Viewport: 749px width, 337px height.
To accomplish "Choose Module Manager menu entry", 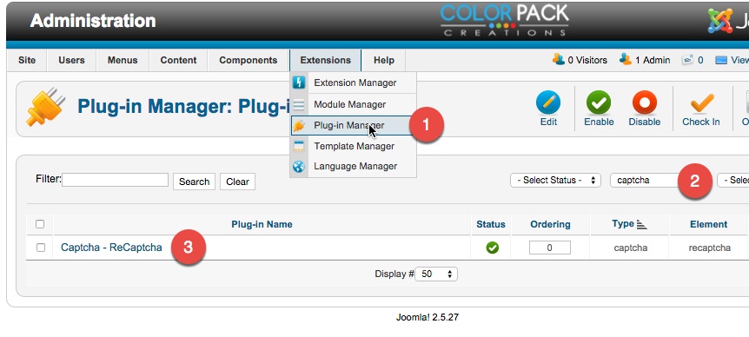I will (353, 104).
